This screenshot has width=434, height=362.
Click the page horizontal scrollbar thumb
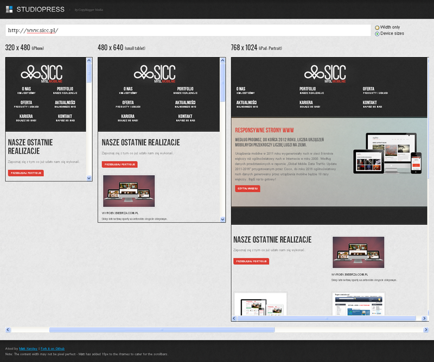[x=162, y=329]
